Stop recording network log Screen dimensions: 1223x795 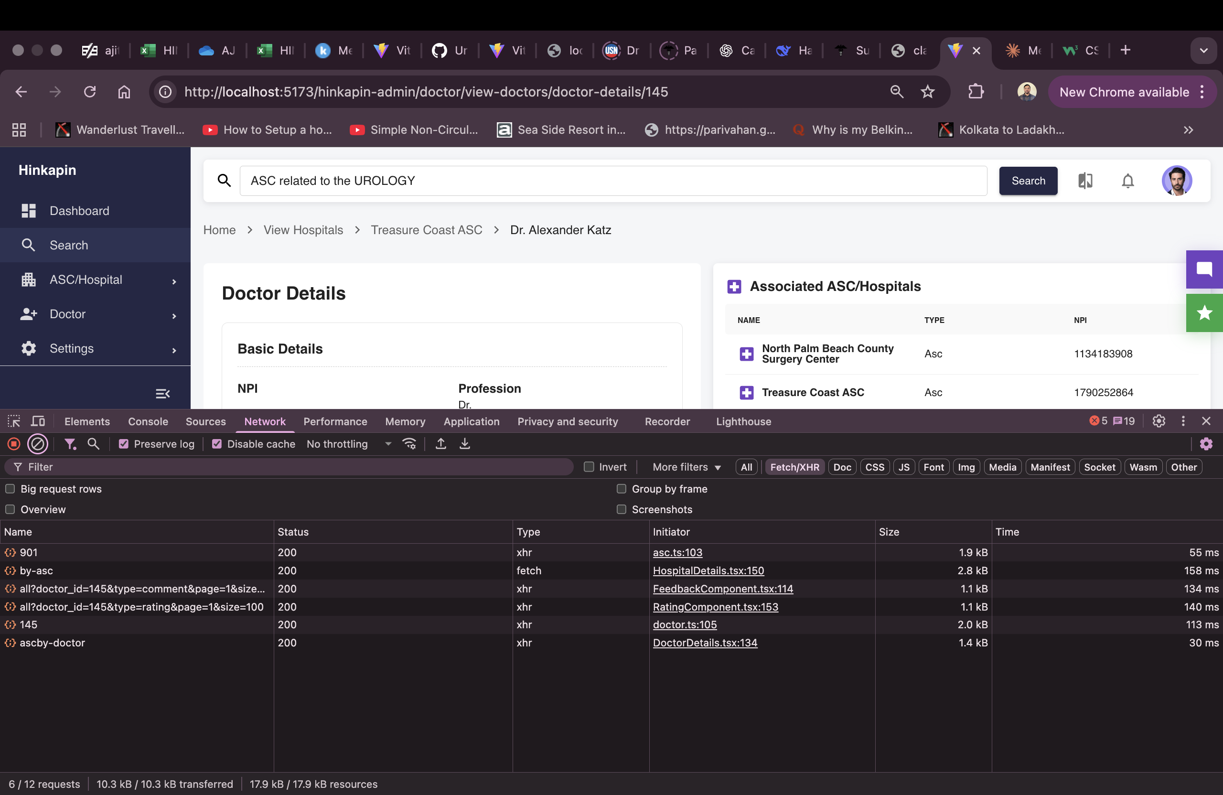click(14, 444)
